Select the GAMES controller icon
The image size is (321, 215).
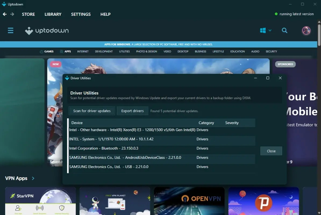click(x=41, y=51)
